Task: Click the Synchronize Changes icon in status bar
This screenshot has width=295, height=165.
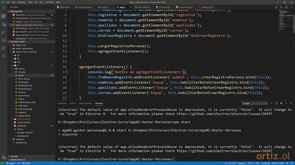Action: [x=19, y=163]
